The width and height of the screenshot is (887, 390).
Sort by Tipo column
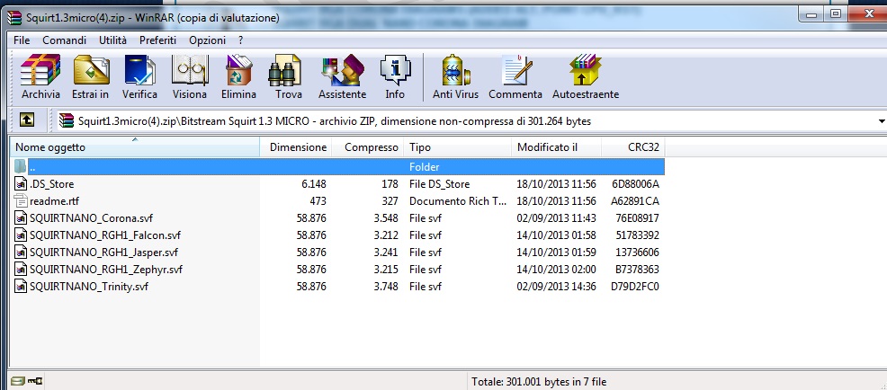click(458, 147)
